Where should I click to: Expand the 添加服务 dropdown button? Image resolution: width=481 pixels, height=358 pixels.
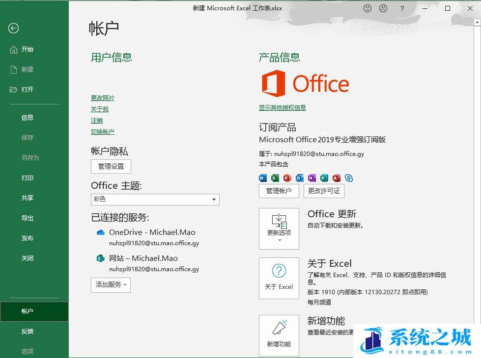[111, 285]
